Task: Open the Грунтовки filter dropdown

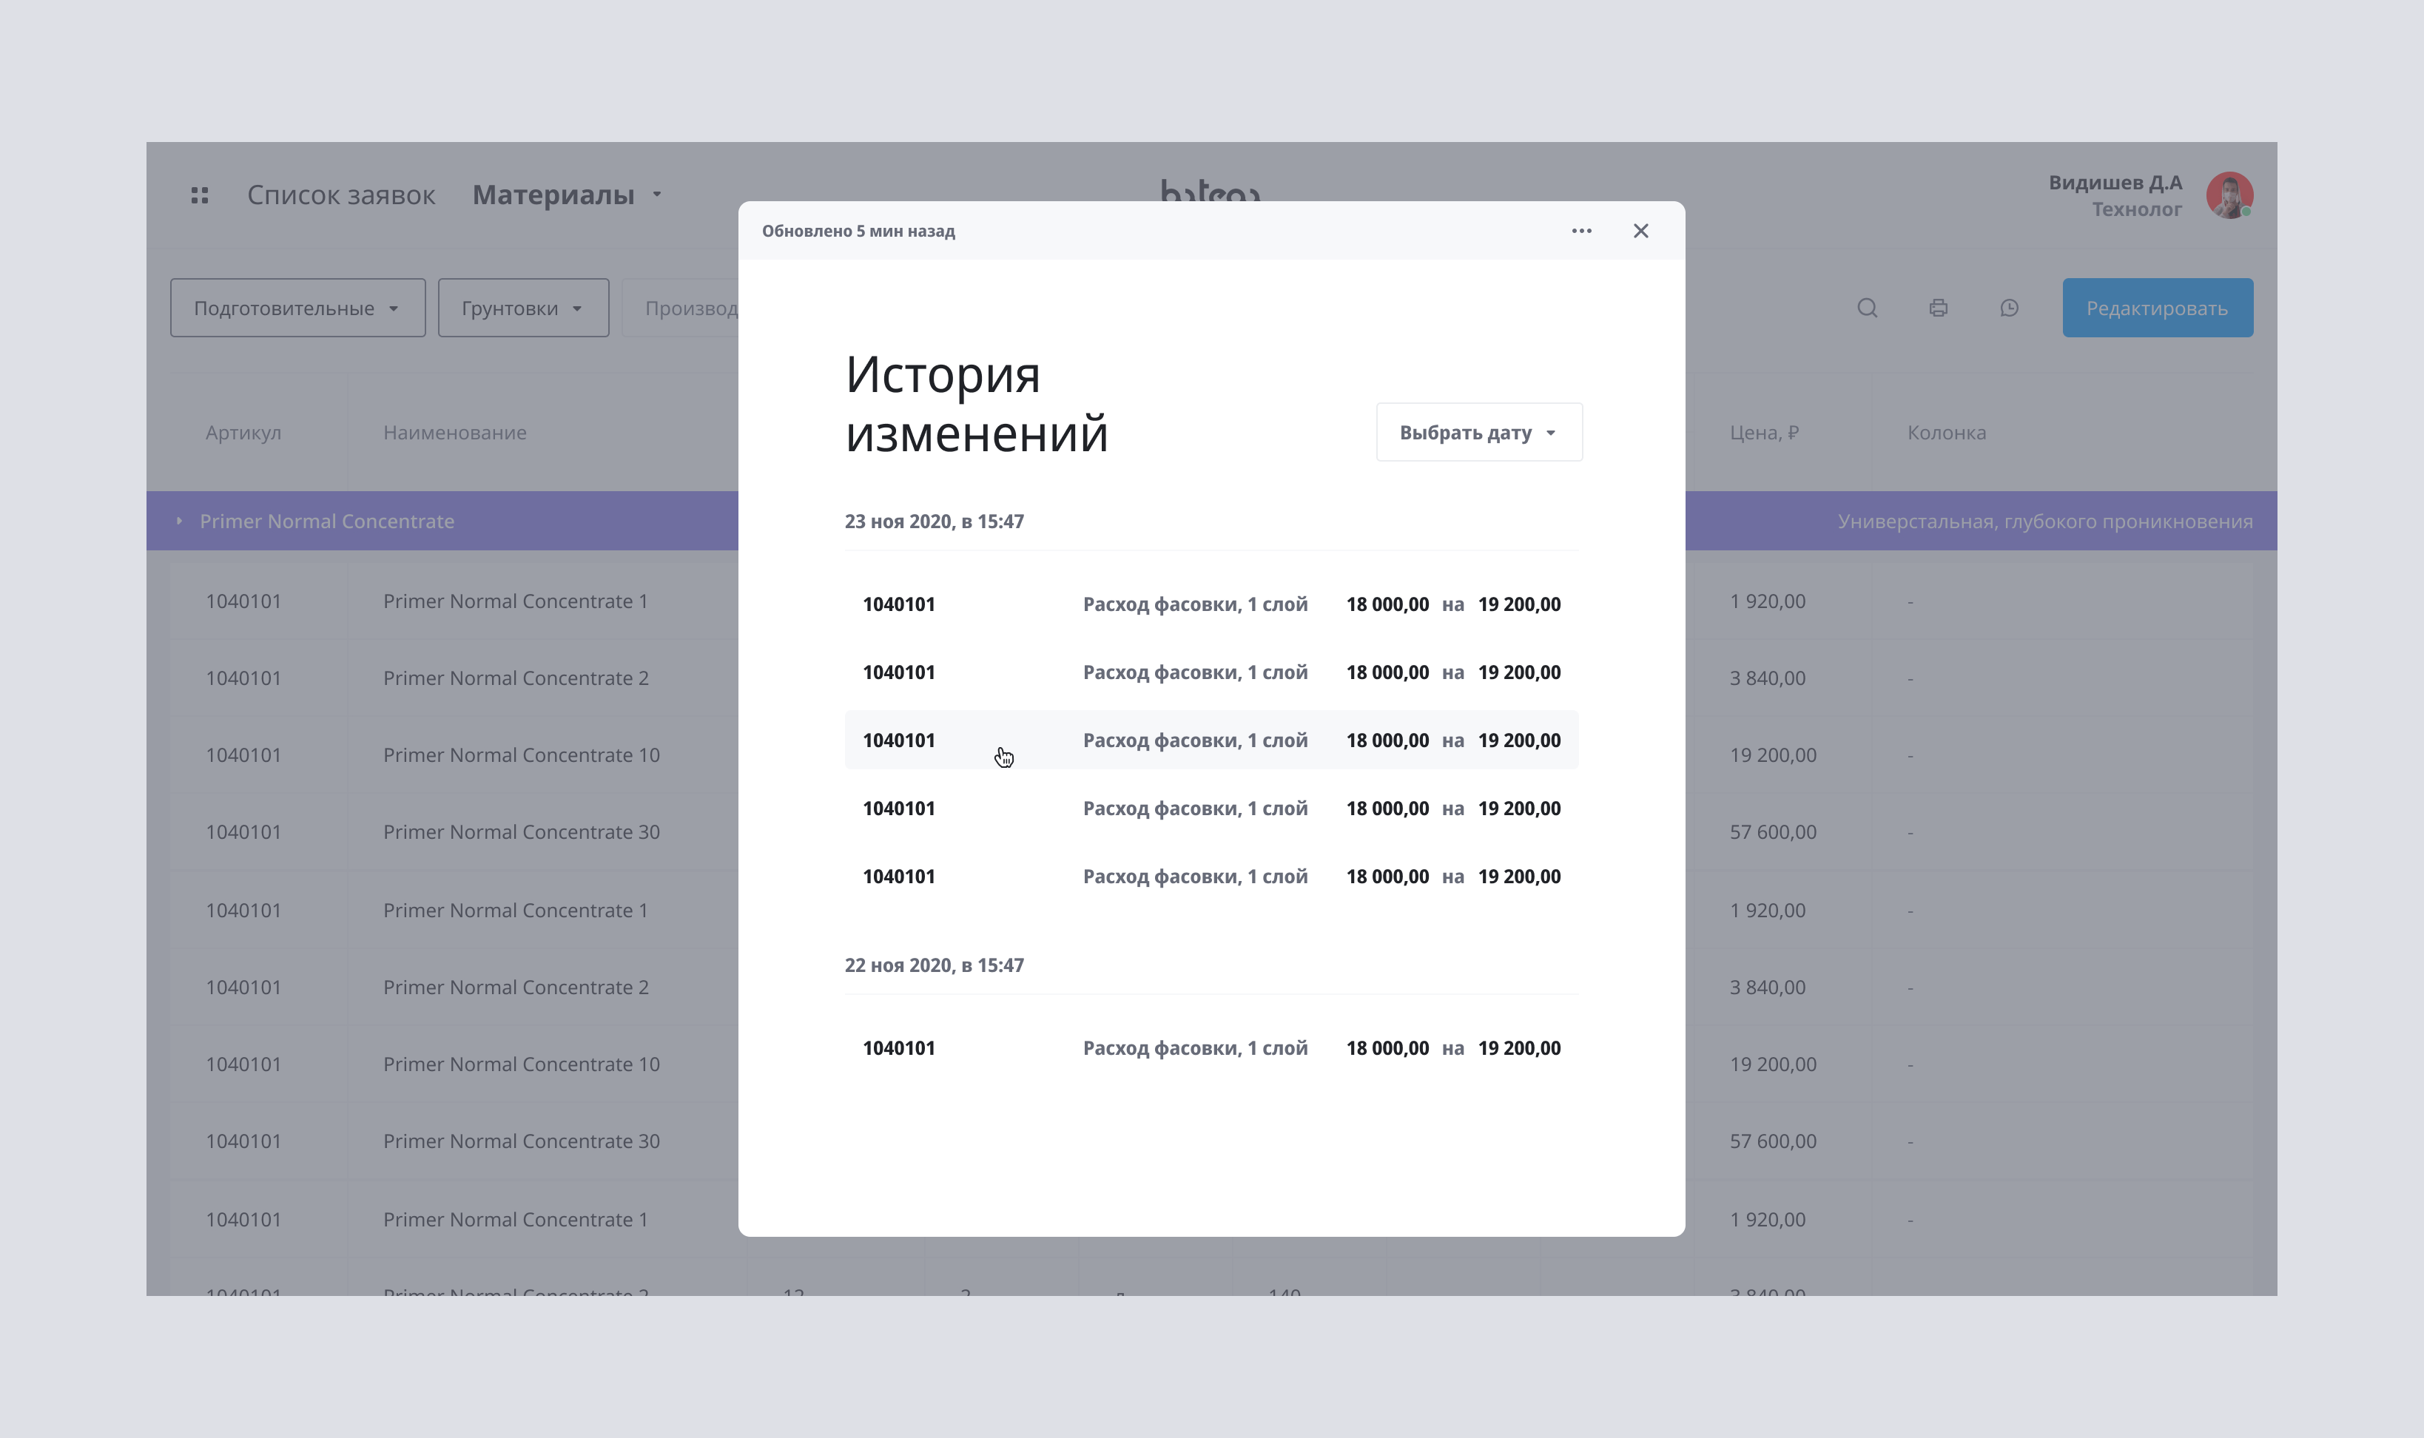Action: pos(522,308)
